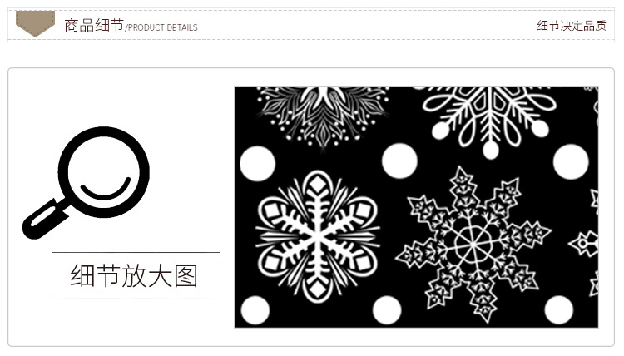Click the 细节决定品质 slogan text

click(572, 26)
